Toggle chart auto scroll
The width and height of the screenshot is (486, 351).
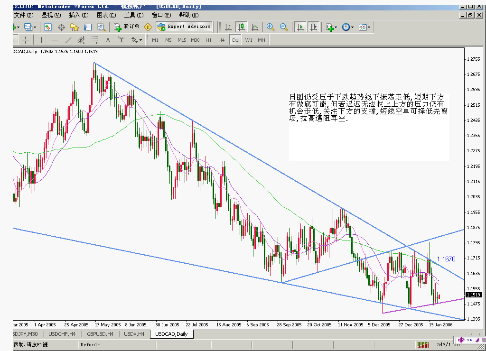pos(300,27)
